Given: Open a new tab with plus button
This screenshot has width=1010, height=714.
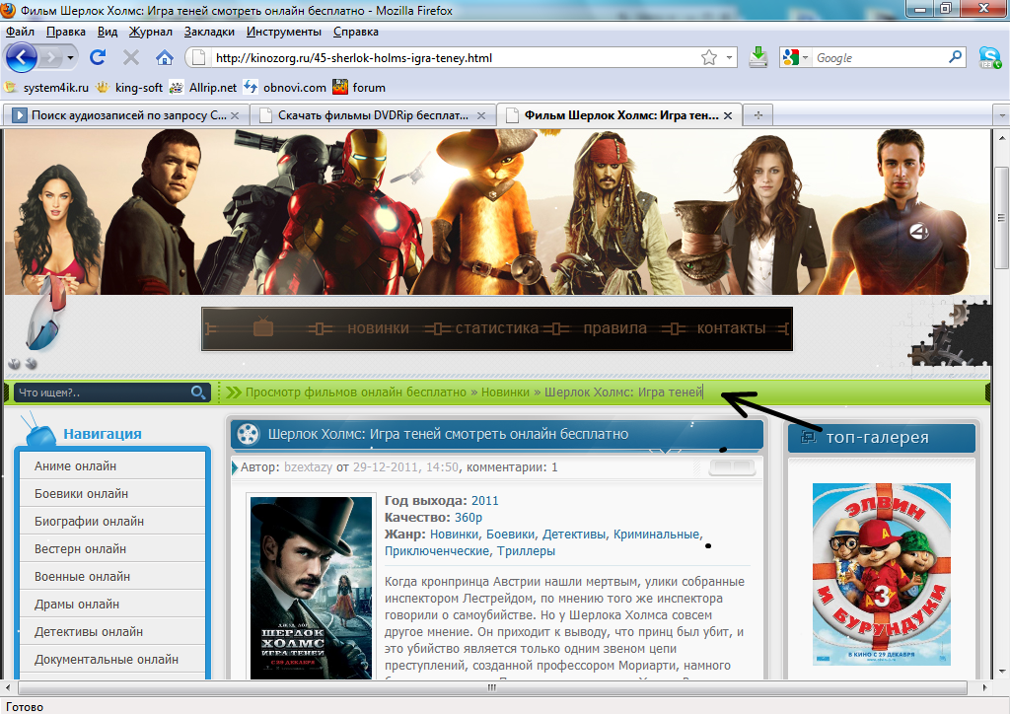Looking at the screenshot, I should coord(758,115).
